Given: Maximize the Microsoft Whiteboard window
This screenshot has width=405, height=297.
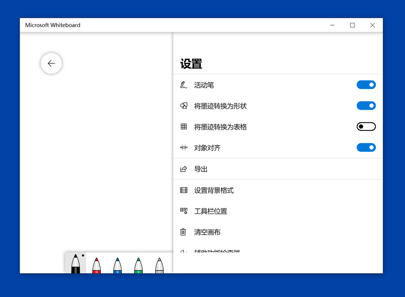Looking at the screenshot, I should (x=352, y=25).
